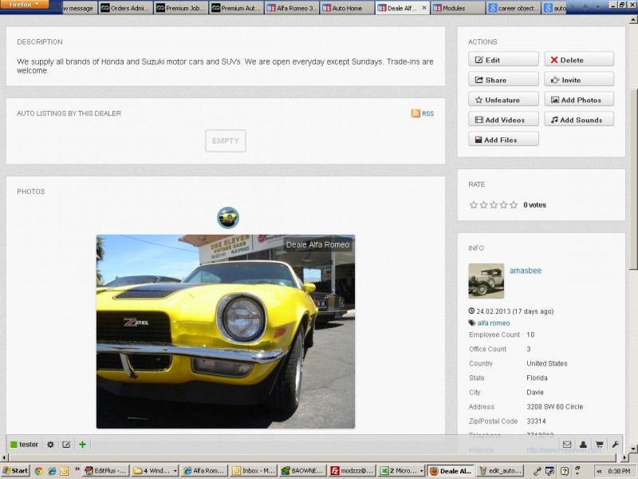Switch to the Premium Job browser tab
Image resolution: width=638 pixels, height=479 pixels.
click(x=181, y=8)
